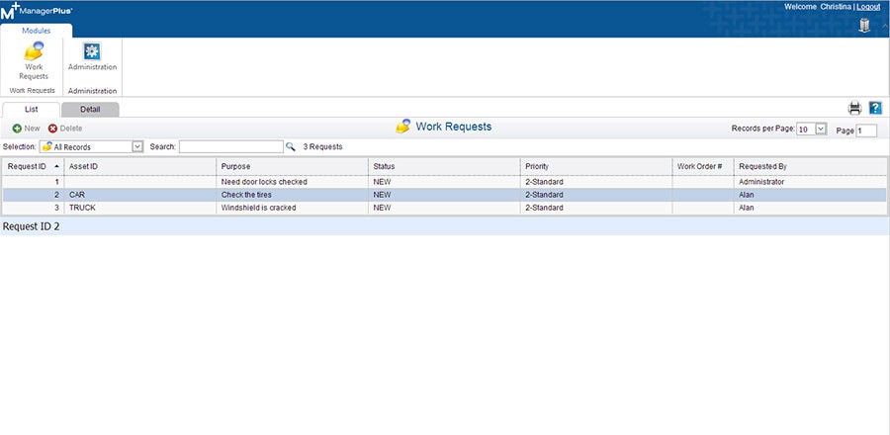The width and height of the screenshot is (890, 435).
Task: Click the green New button
Action: [26, 129]
